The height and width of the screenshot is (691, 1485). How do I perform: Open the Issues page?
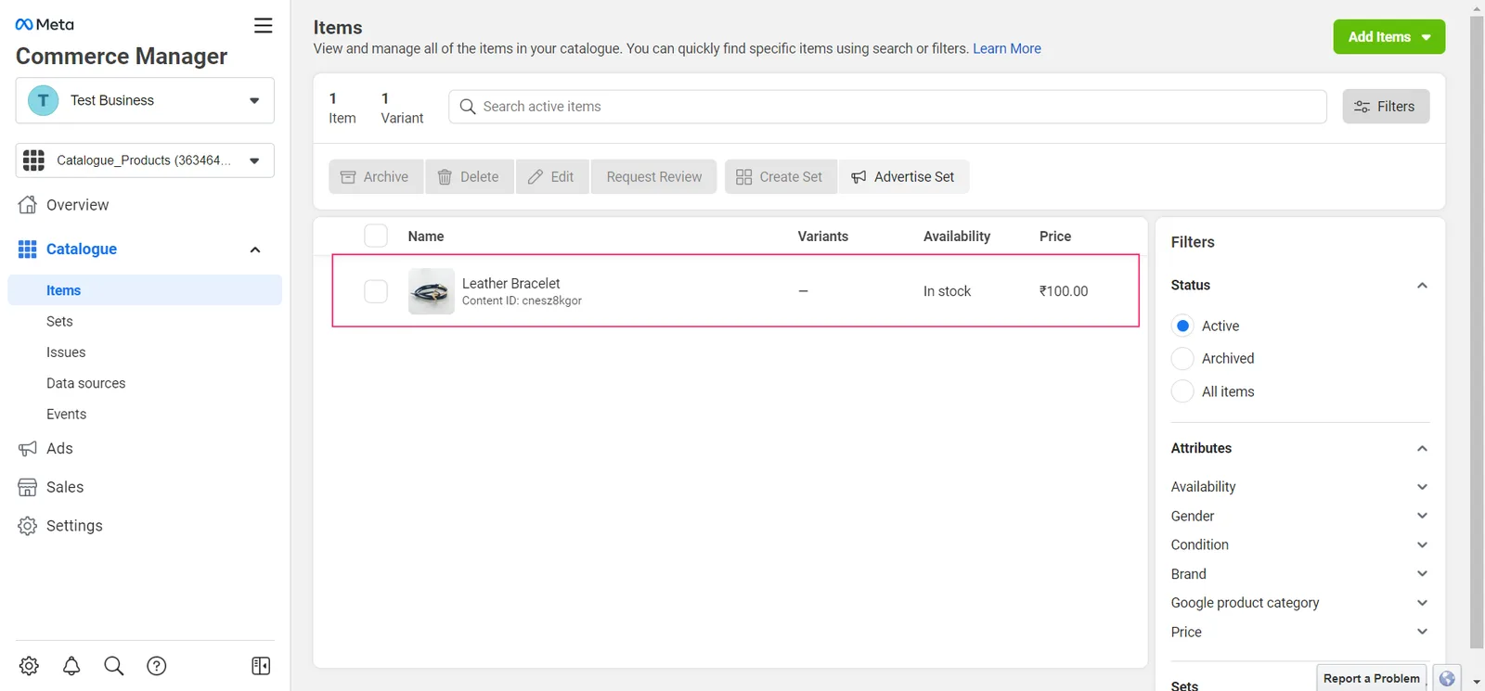[x=66, y=352]
